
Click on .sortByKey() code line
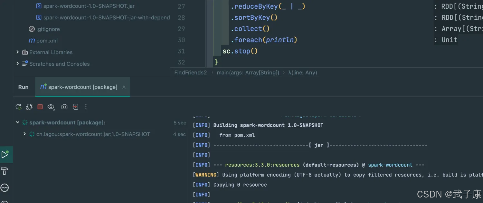pos(254,17)
